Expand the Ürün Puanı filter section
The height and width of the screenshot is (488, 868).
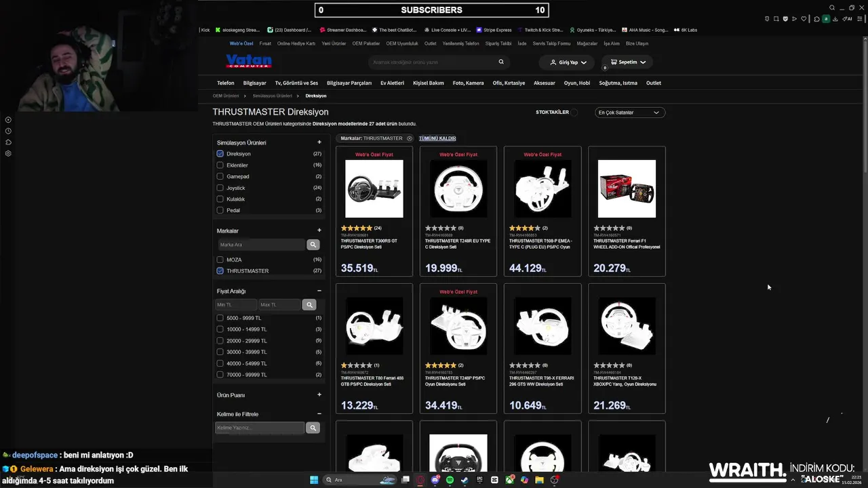(x=319, y=394)
